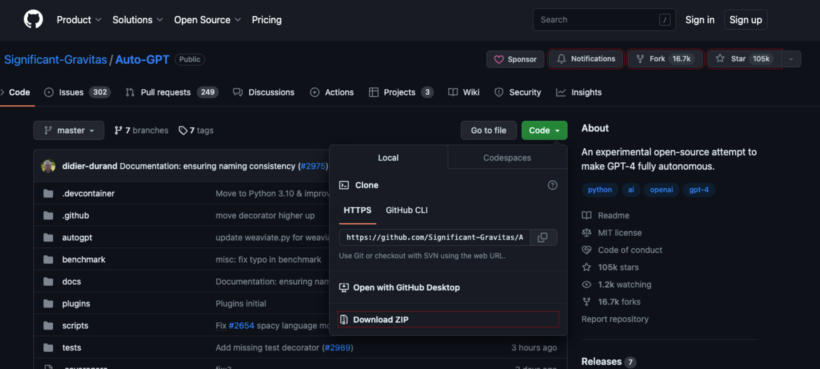Click the Clone terminal icon
This screenshot has height=369, width=820.
(344, 185)
